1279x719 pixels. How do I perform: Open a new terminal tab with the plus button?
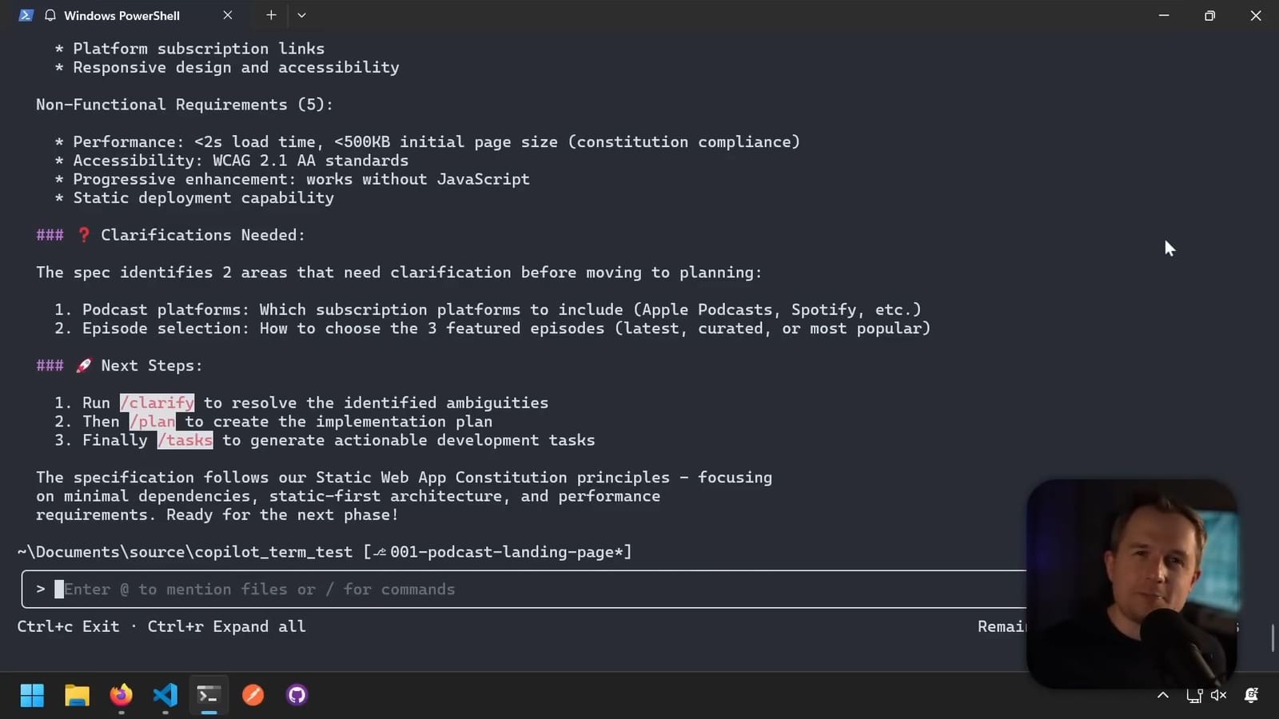tap(271, 14)
